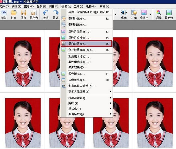Image resolution: width=176 pixels, height=149 pixels.
Task: Click the 数码补光 menu entry's bulb icon
Action: pyautogui.click(x=63, y=18)
